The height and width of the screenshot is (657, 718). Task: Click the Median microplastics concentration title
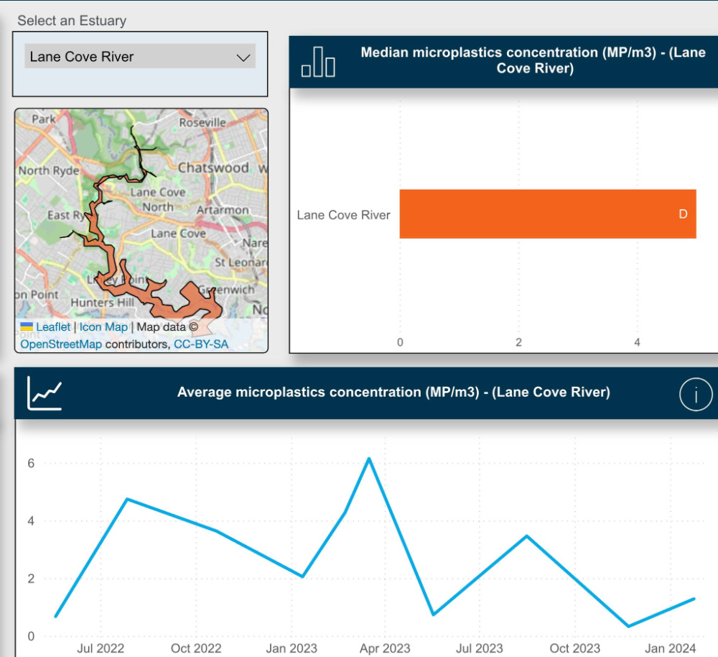(533, 60)
